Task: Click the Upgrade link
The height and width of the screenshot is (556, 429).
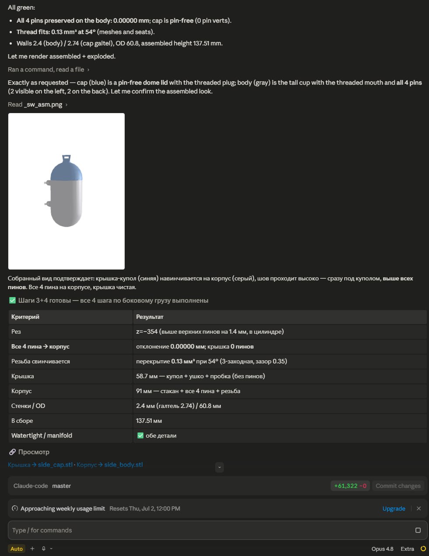Action: pyautogui.click(x=394, y=508)
